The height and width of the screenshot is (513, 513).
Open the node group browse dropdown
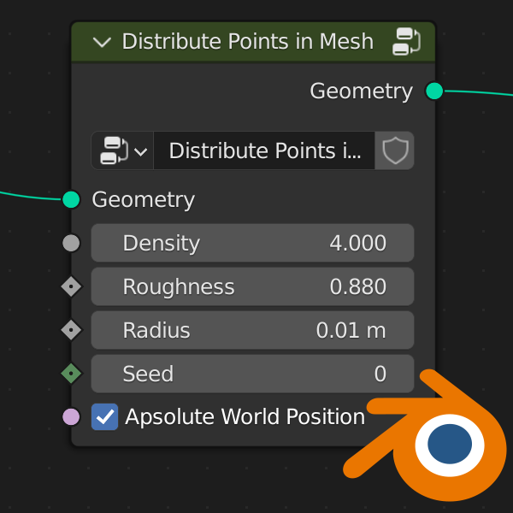click(x=122, y=150)
